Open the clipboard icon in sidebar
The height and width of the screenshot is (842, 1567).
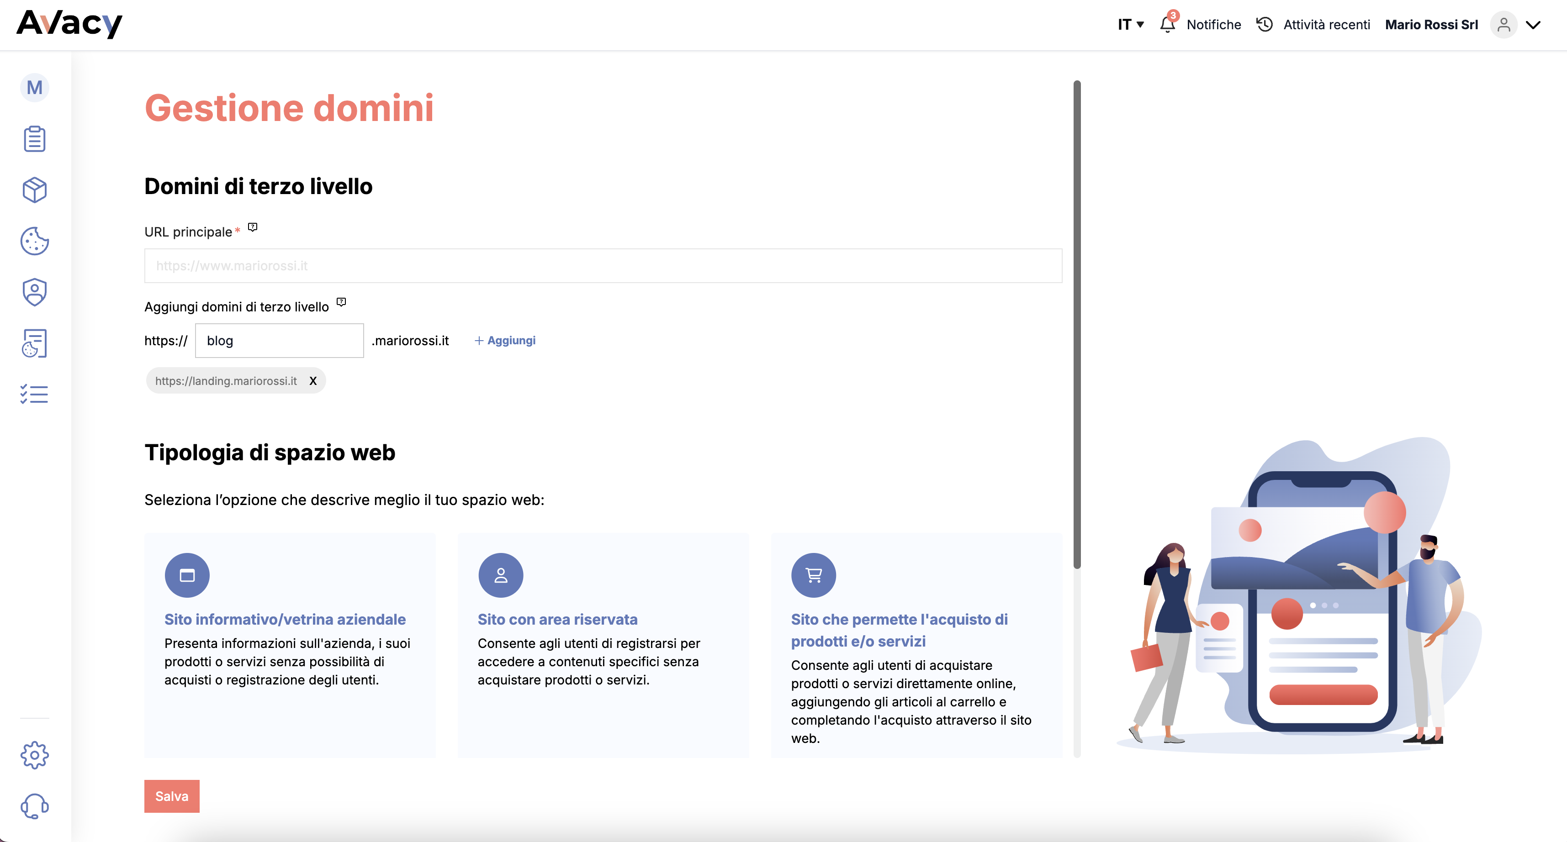coord(35,139)
